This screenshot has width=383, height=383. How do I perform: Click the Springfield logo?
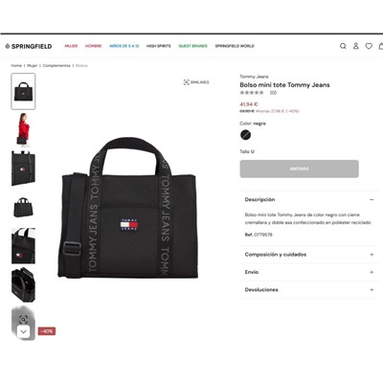click(29, 46)
